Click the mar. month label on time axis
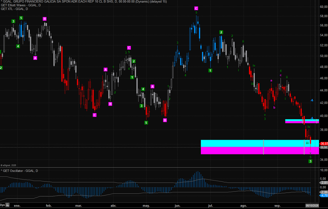328x209 pixels. (x=79, y=205)
